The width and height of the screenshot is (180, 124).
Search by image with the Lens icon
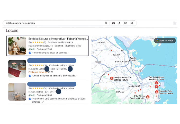(125, 23)
